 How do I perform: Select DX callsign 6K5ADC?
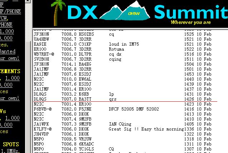coord(86,144)
